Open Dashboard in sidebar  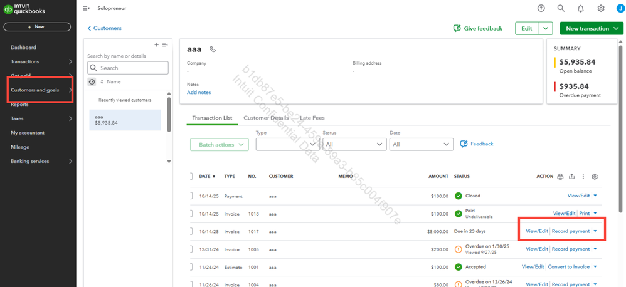[23, 48]
